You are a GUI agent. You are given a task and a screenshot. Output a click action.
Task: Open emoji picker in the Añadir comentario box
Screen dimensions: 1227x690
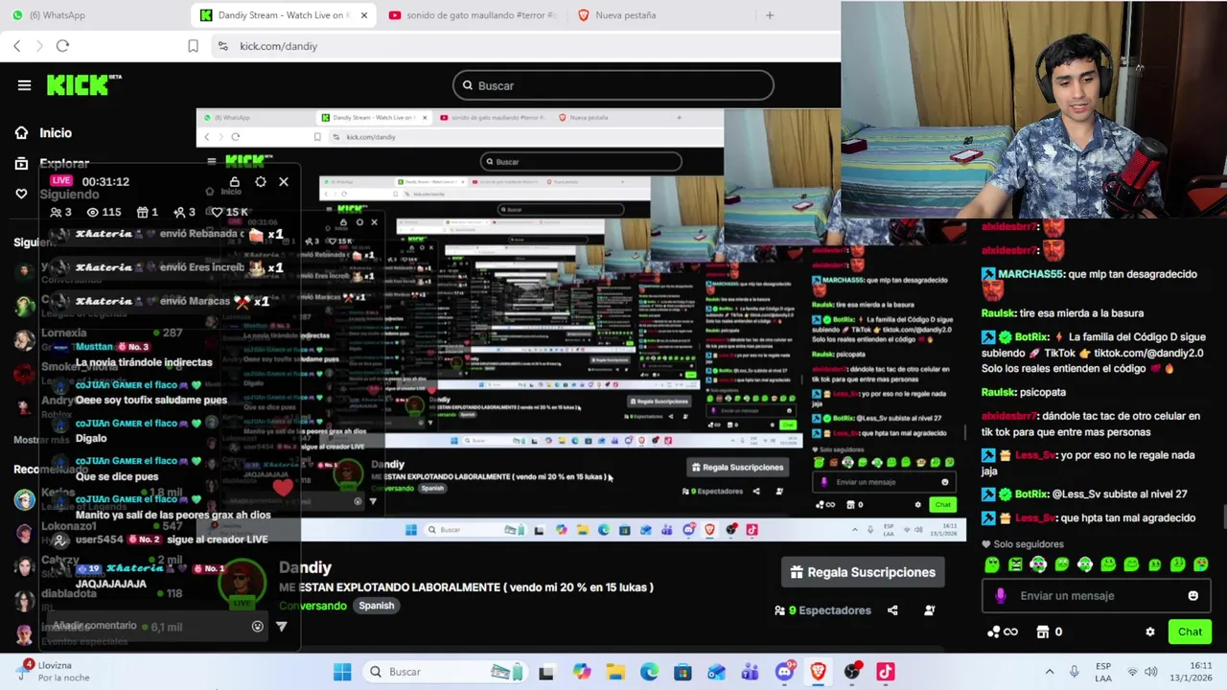coord(257,626)
